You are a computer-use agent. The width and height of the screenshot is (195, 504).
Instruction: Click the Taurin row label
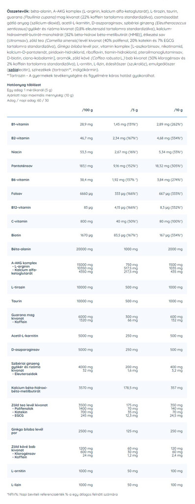click(x=15, y=301)
